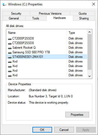
Task: Click the scroll up arrow of drive list
Action: [x=89, y=32]
